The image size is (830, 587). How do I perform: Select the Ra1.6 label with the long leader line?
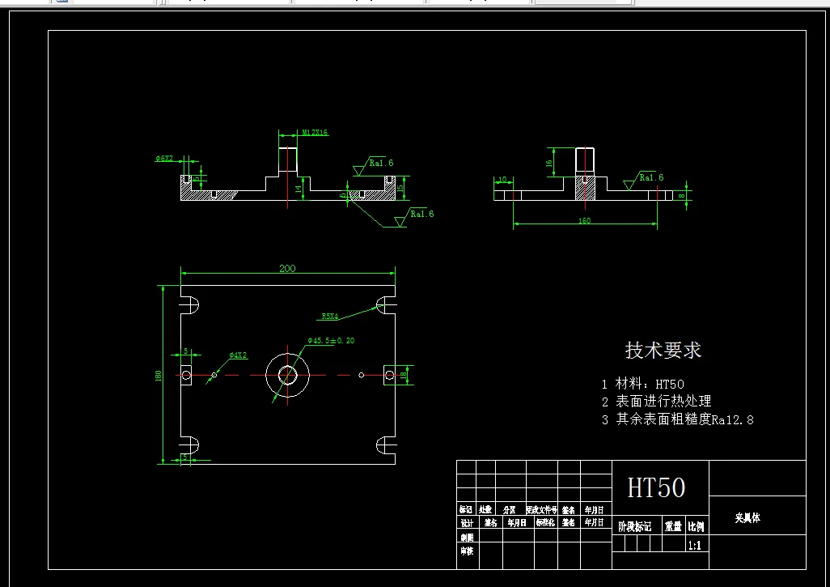[x=422, y=214]
